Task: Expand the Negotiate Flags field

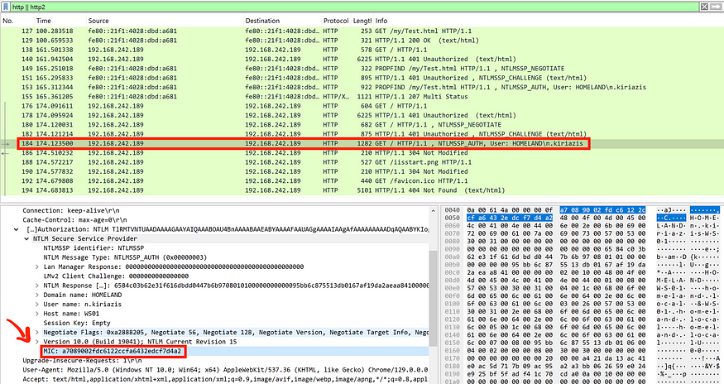Action: (x=37, y=332)
